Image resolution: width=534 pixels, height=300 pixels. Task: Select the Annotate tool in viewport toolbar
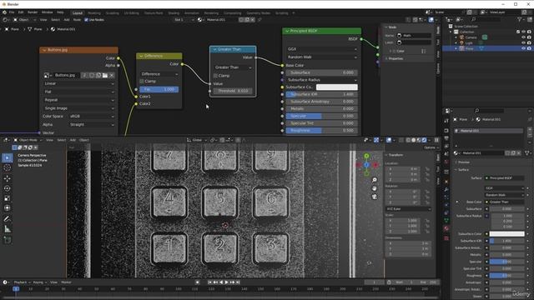click(8, 219)
